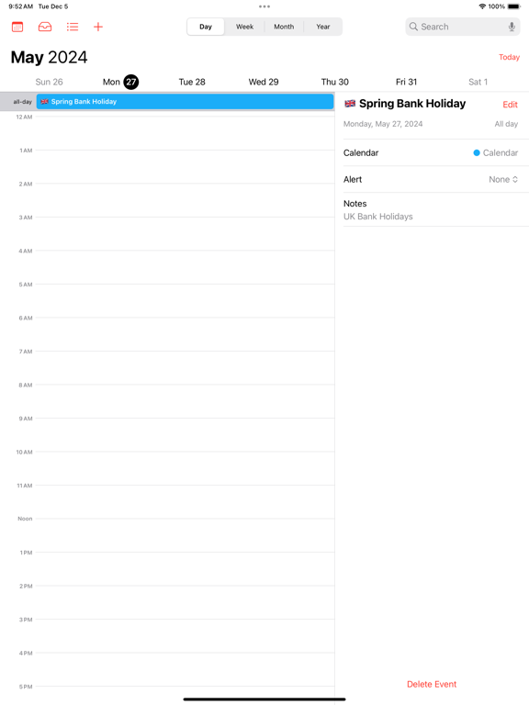Switch to Week view
Viewport: 529px width, 705px height.
point(244,27)
